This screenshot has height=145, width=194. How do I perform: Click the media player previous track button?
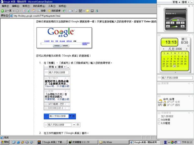point(178,23)
